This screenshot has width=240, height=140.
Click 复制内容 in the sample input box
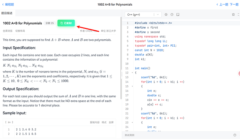[x=95, y=122]
